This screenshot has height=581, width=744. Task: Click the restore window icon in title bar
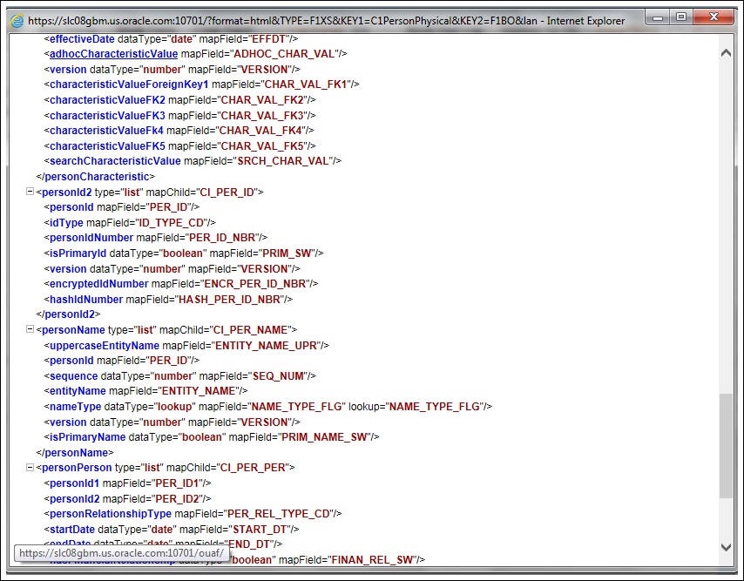point(682,17)
